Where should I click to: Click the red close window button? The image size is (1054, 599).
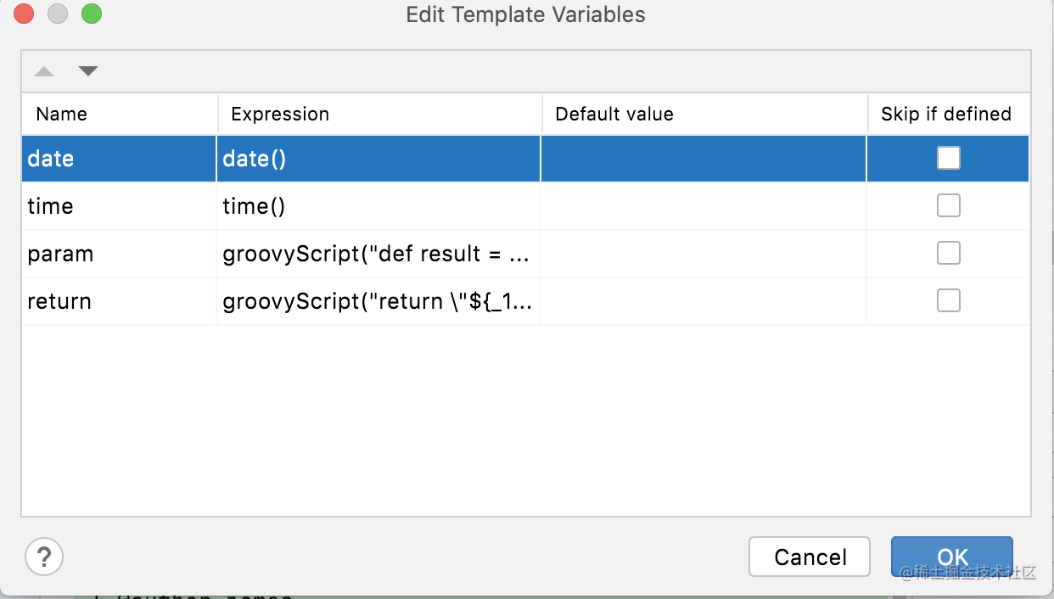pos(24,14)
